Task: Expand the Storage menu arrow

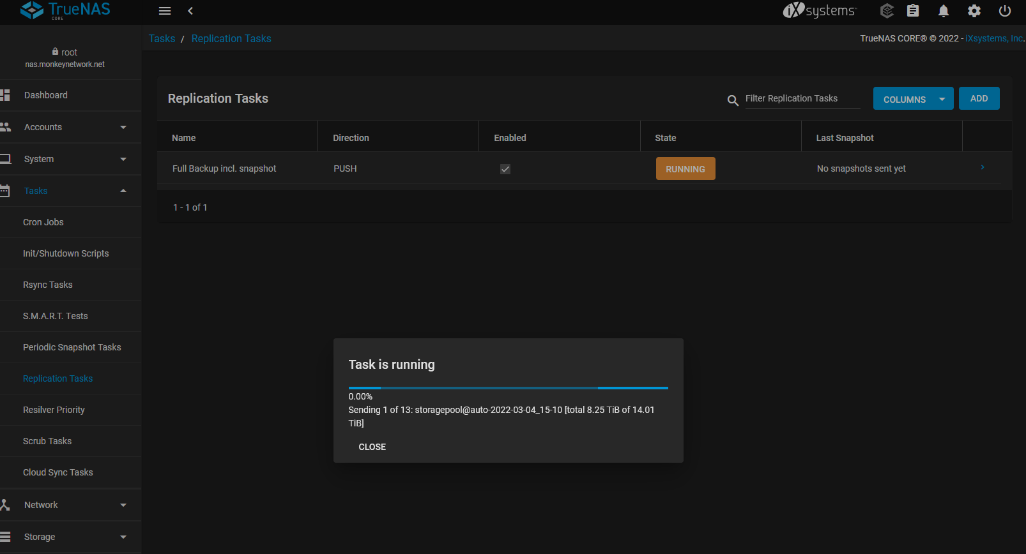Action: (123, 537)
